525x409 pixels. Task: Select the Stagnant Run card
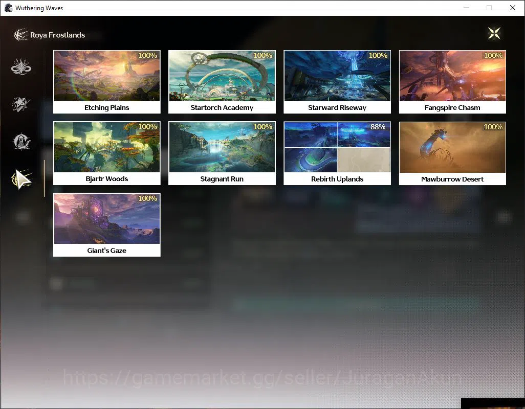point(222,153)
